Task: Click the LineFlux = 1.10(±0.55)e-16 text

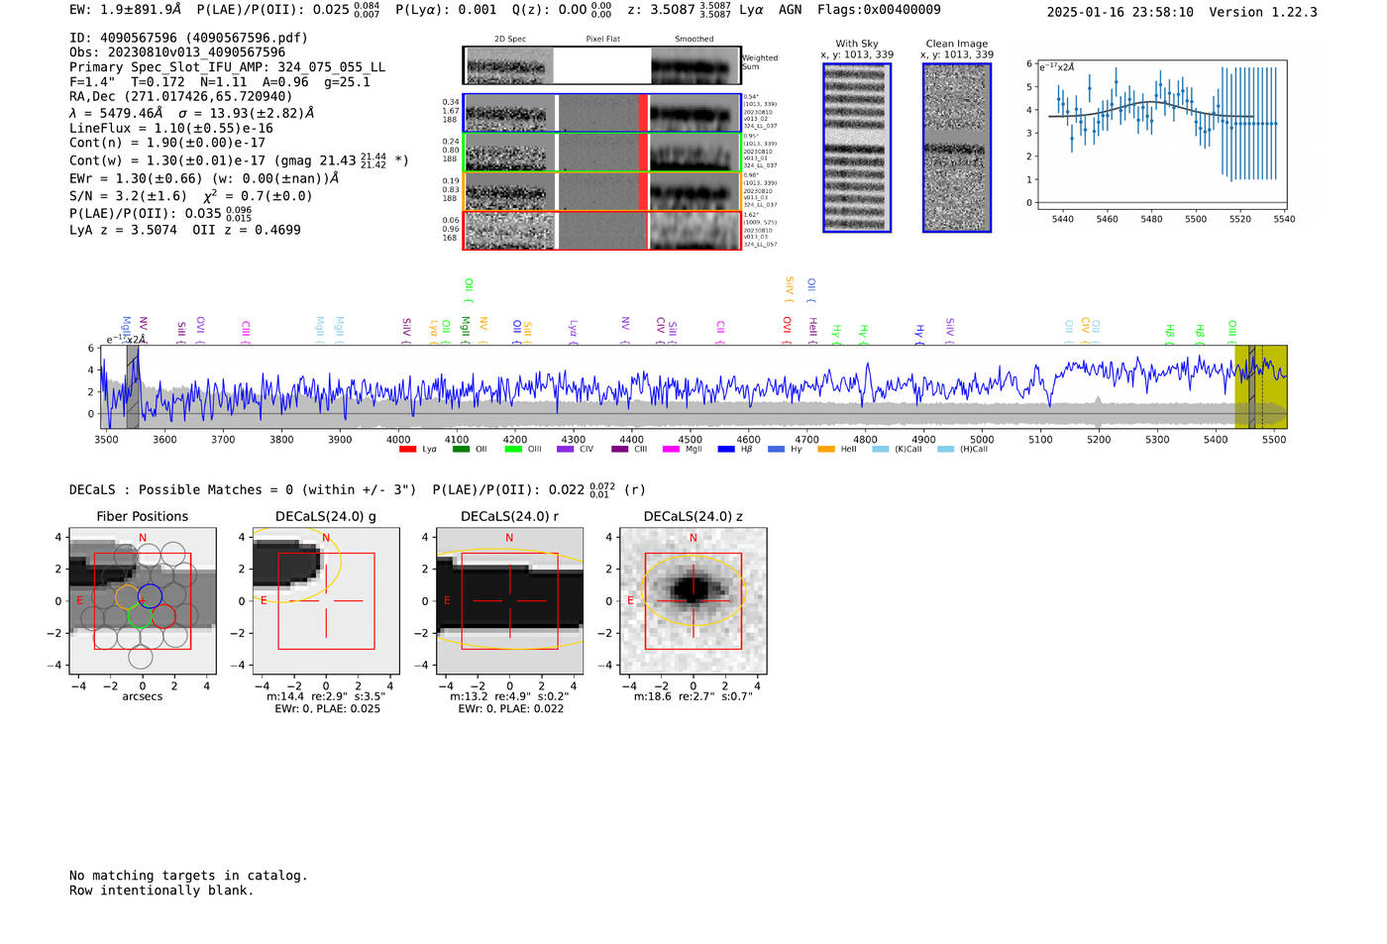Action: [x=171, y=128]
